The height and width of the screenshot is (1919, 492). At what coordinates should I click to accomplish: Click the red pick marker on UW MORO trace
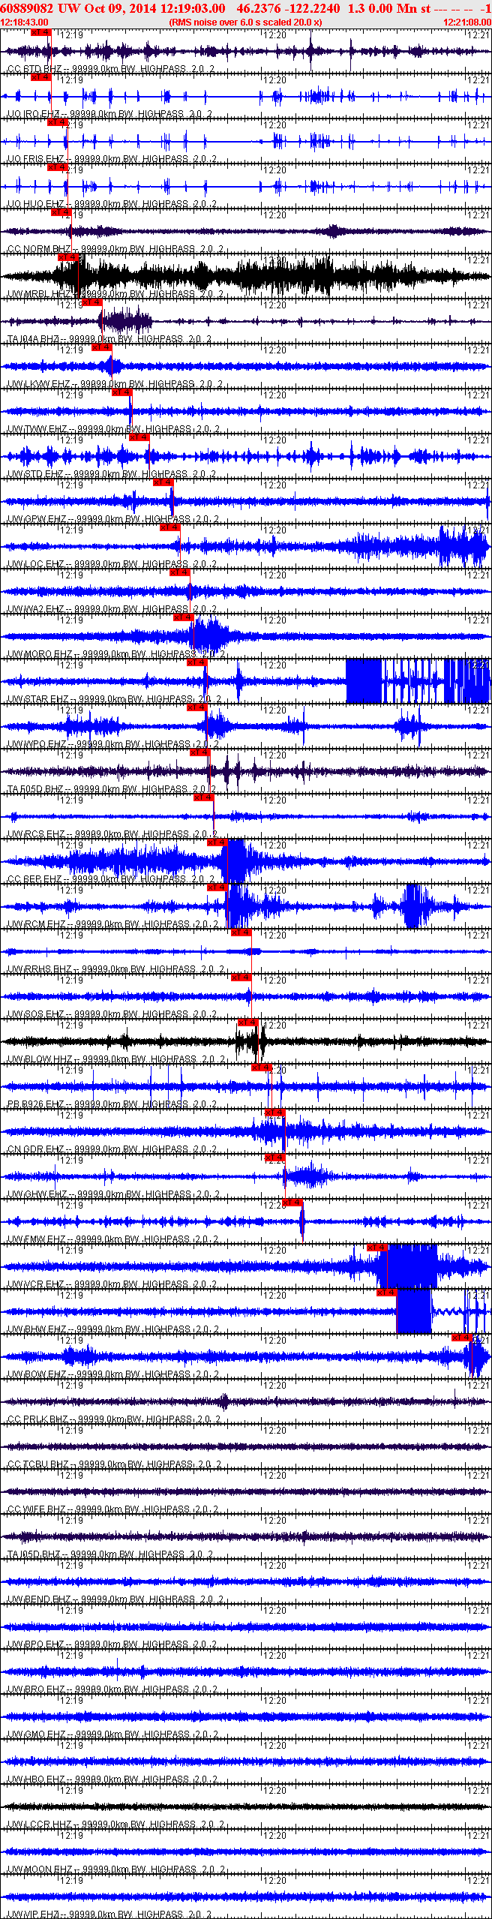(183, 617)
